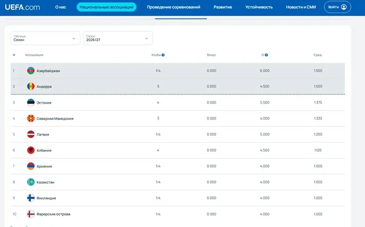Click Azerbaijan's clubs value 1/4

point(158,71)
